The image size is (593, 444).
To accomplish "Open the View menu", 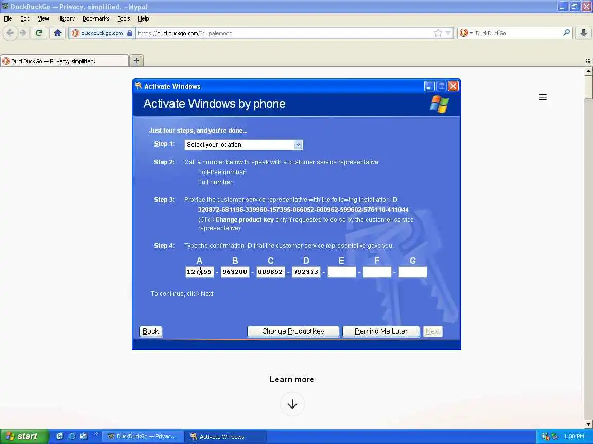I will pos(43,18).
